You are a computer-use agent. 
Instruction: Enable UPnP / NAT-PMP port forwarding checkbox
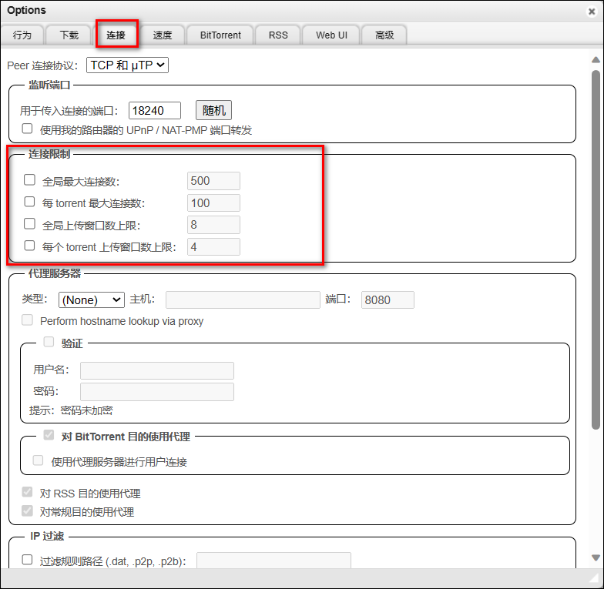tap(28, 129)
